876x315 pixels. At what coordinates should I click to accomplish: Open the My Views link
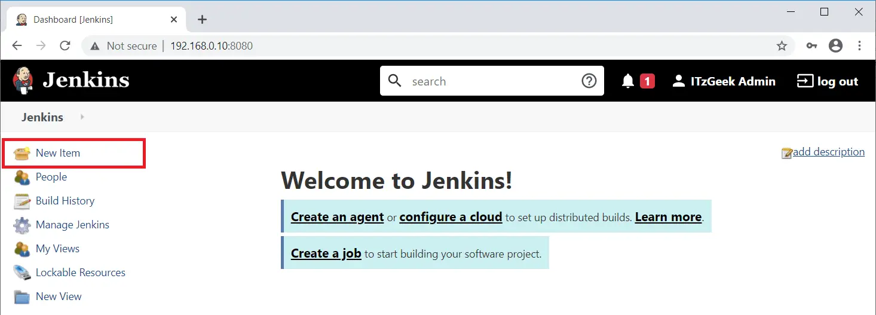[57, 249]
